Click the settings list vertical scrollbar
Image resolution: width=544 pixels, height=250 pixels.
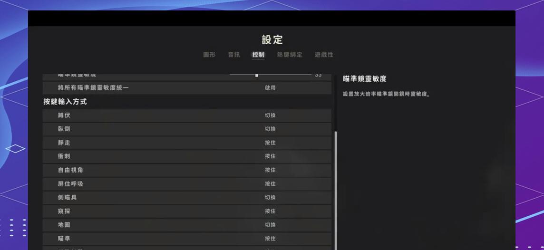point(335,191)
